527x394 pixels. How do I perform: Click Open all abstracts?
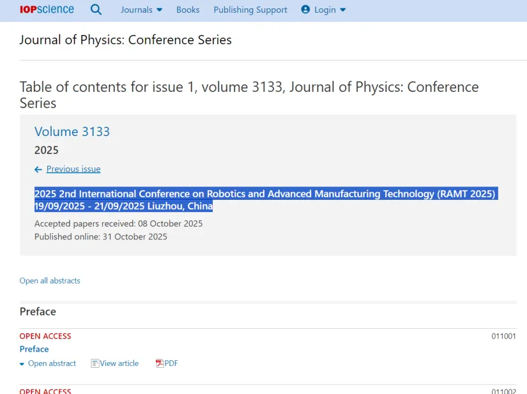click(50, 280)
